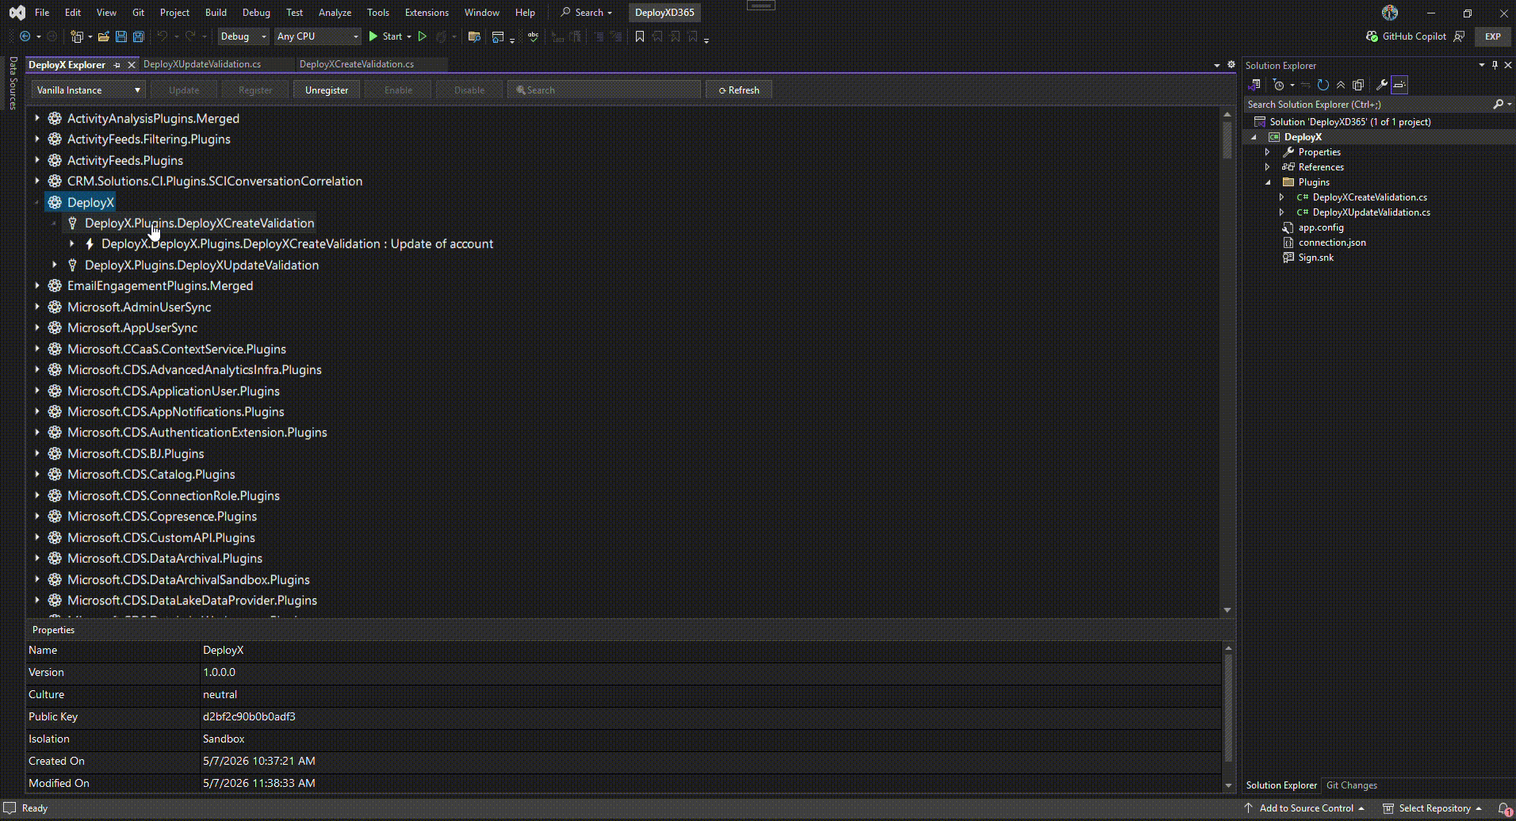The height and width of the screenshot is (821, 1516).
Task: Open the Vanilla Instance dropdown
Action: click(88, 90)
